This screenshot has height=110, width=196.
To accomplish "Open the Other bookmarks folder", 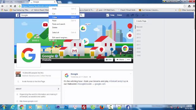I will point(186,10).
